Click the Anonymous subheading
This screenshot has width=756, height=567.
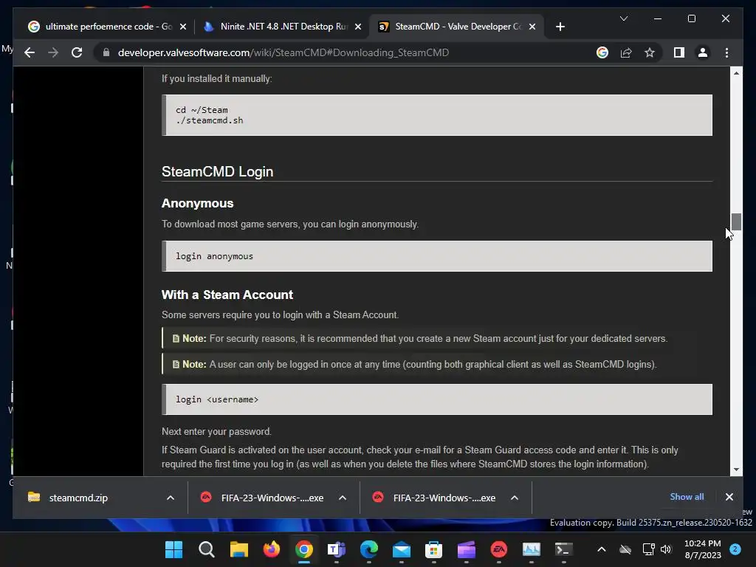[197, 204]
